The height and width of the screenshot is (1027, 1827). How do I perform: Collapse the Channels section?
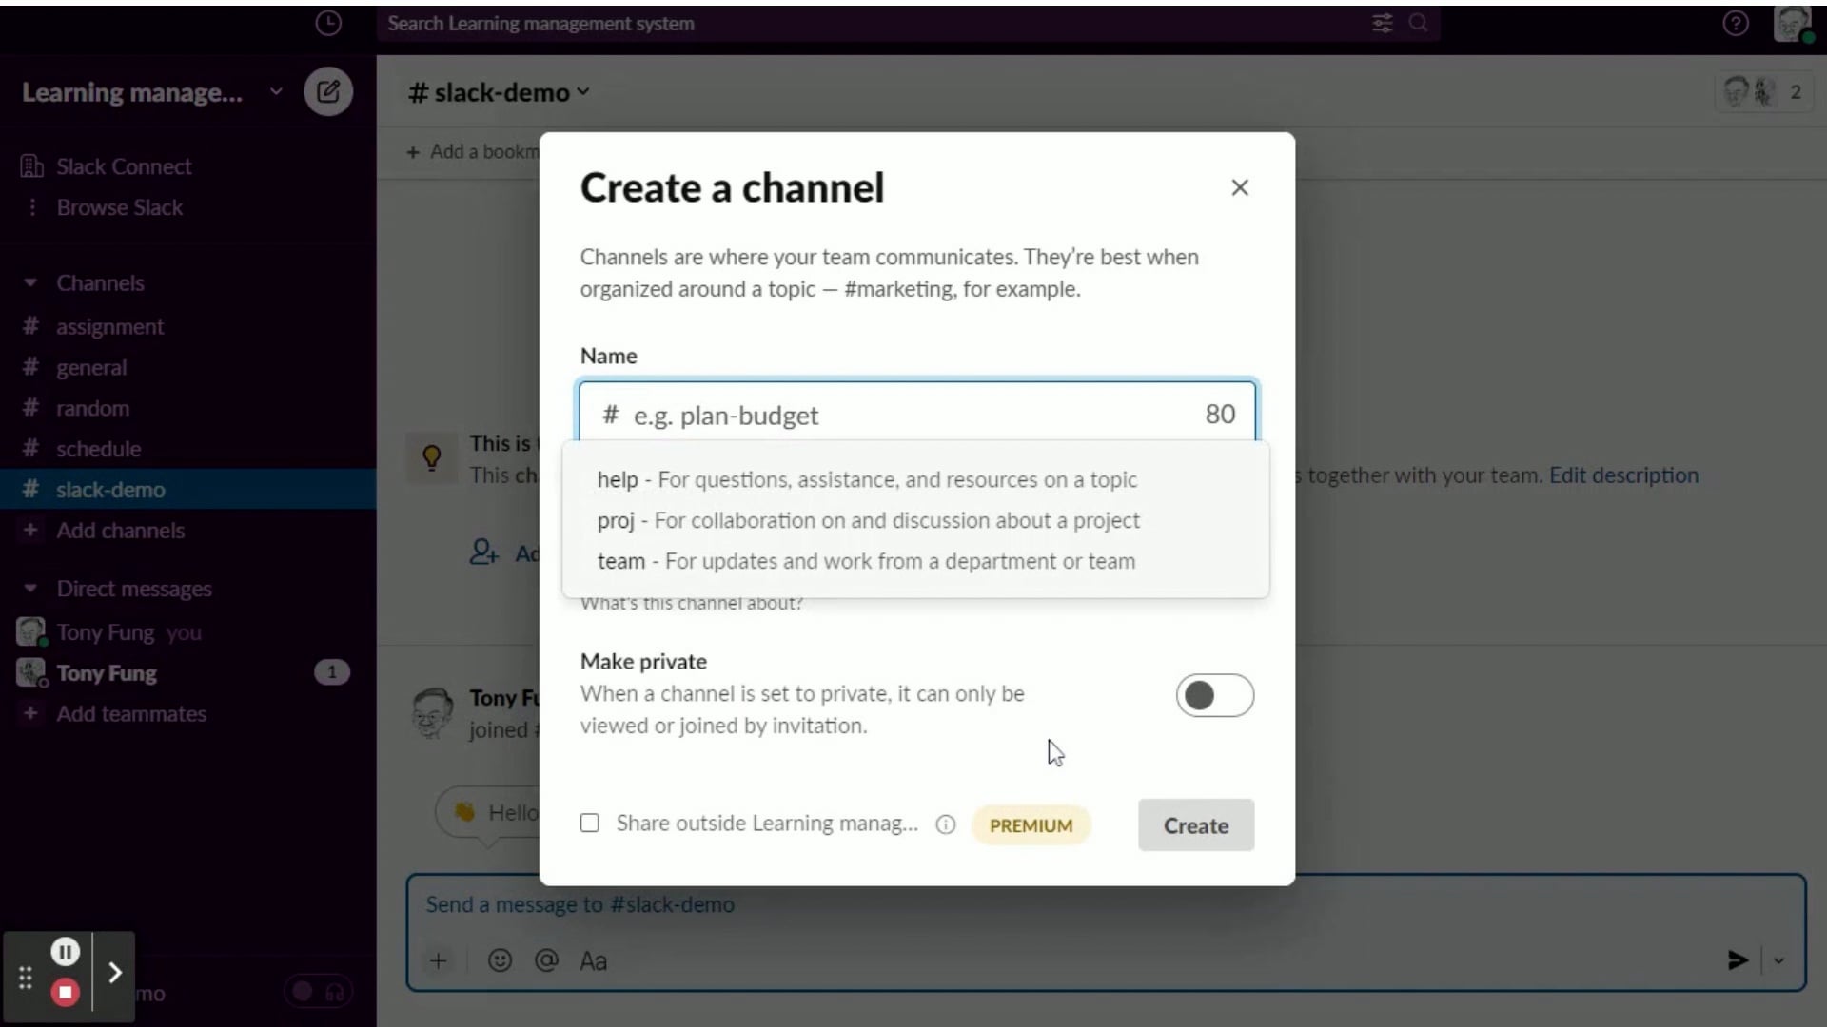[x=30, y=282]
